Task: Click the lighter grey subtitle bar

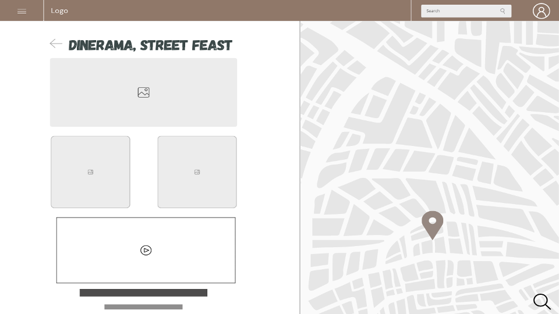Action: tap(143, 307)
